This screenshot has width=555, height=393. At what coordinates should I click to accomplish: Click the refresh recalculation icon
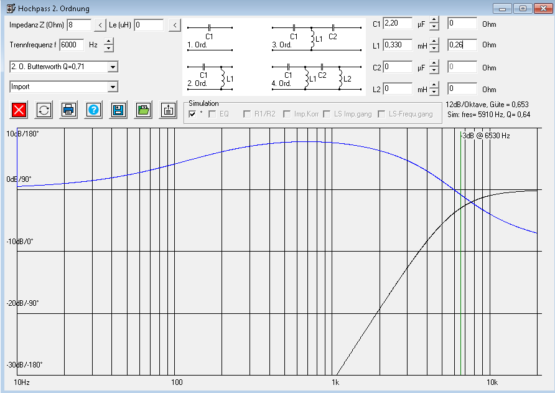pos(44,110)
